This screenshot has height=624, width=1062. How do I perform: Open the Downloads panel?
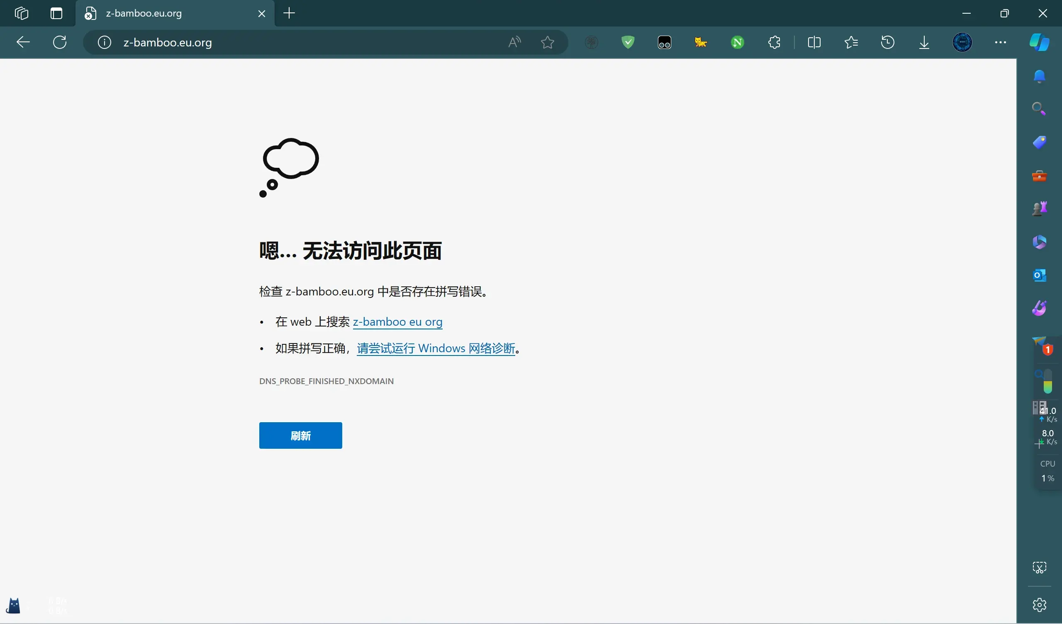coord(924,42)
